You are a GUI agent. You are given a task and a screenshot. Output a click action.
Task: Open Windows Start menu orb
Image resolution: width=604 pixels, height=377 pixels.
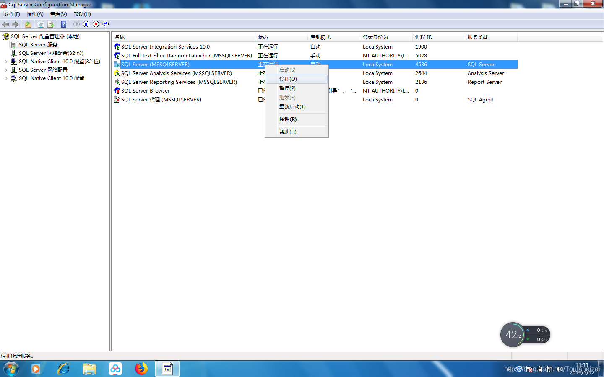11,369
